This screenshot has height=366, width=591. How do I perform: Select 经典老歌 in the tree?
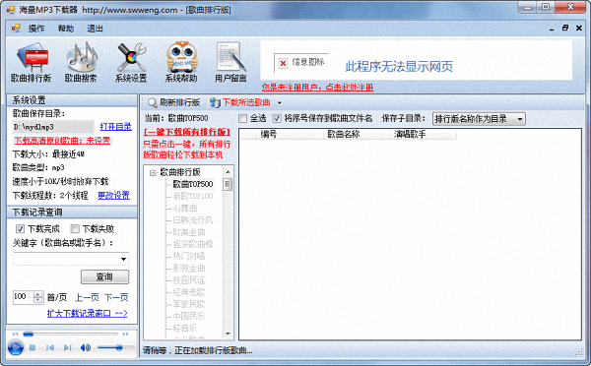point(189,292)
